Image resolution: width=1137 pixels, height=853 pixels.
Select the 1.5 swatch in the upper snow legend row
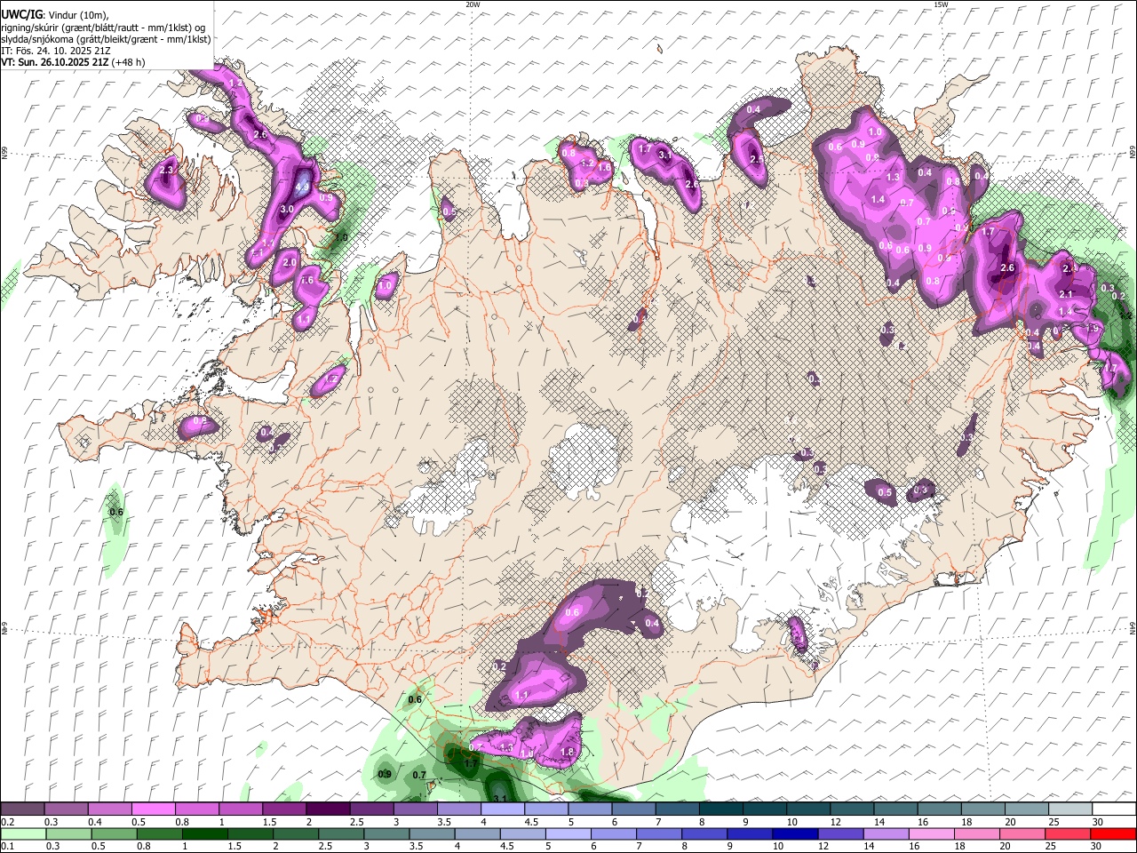point(283,809)
